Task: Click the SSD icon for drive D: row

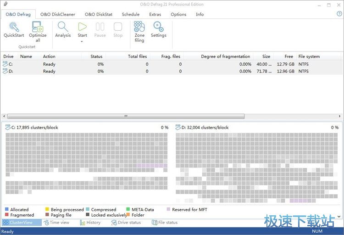Action: 5,71
